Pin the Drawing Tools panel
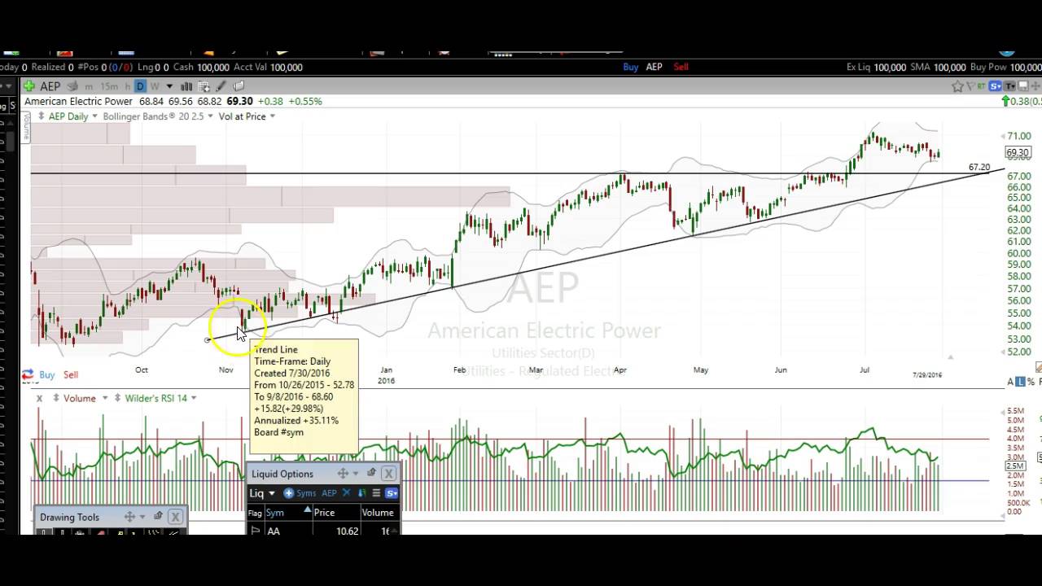Screen dimensions: 1042x586 158,516
